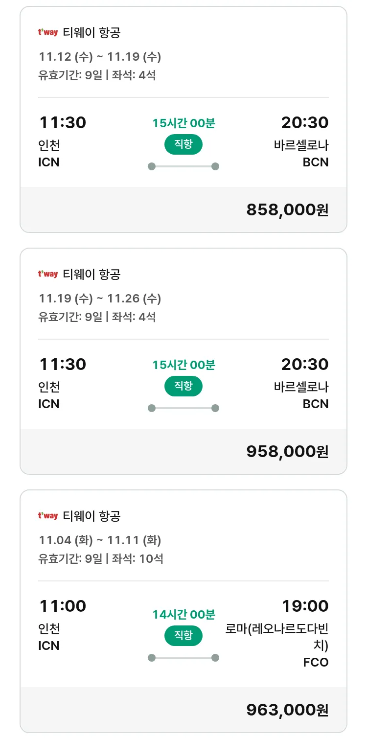Select the 963,000원 fare price

point(287,710)
